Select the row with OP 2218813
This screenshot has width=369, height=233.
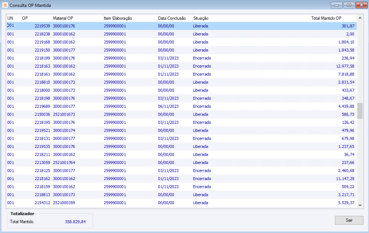coord(182,194)
